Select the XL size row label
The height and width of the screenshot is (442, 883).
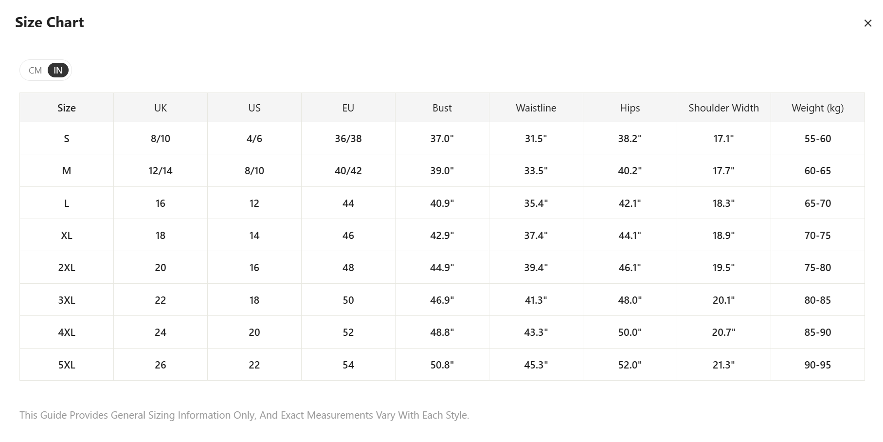[x=67, y=236]
